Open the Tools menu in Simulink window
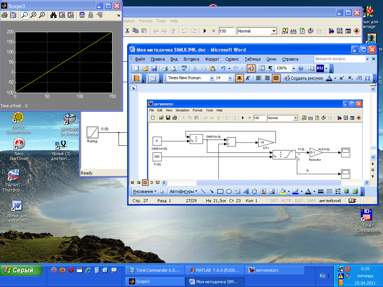This screenshot has height=287, width=383. [x=161, y=21]
